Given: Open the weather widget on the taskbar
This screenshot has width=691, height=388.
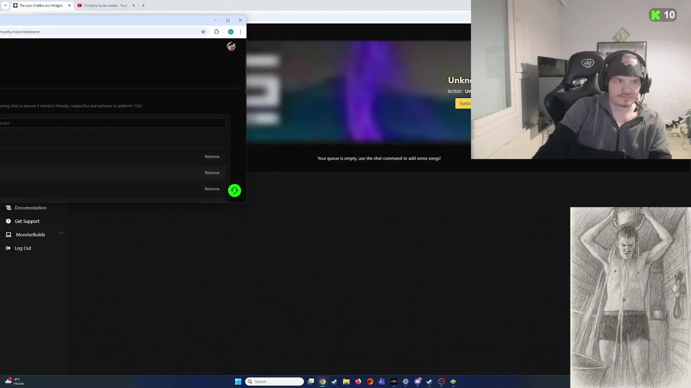Looking at the screenshot, I should click(15, 381).
